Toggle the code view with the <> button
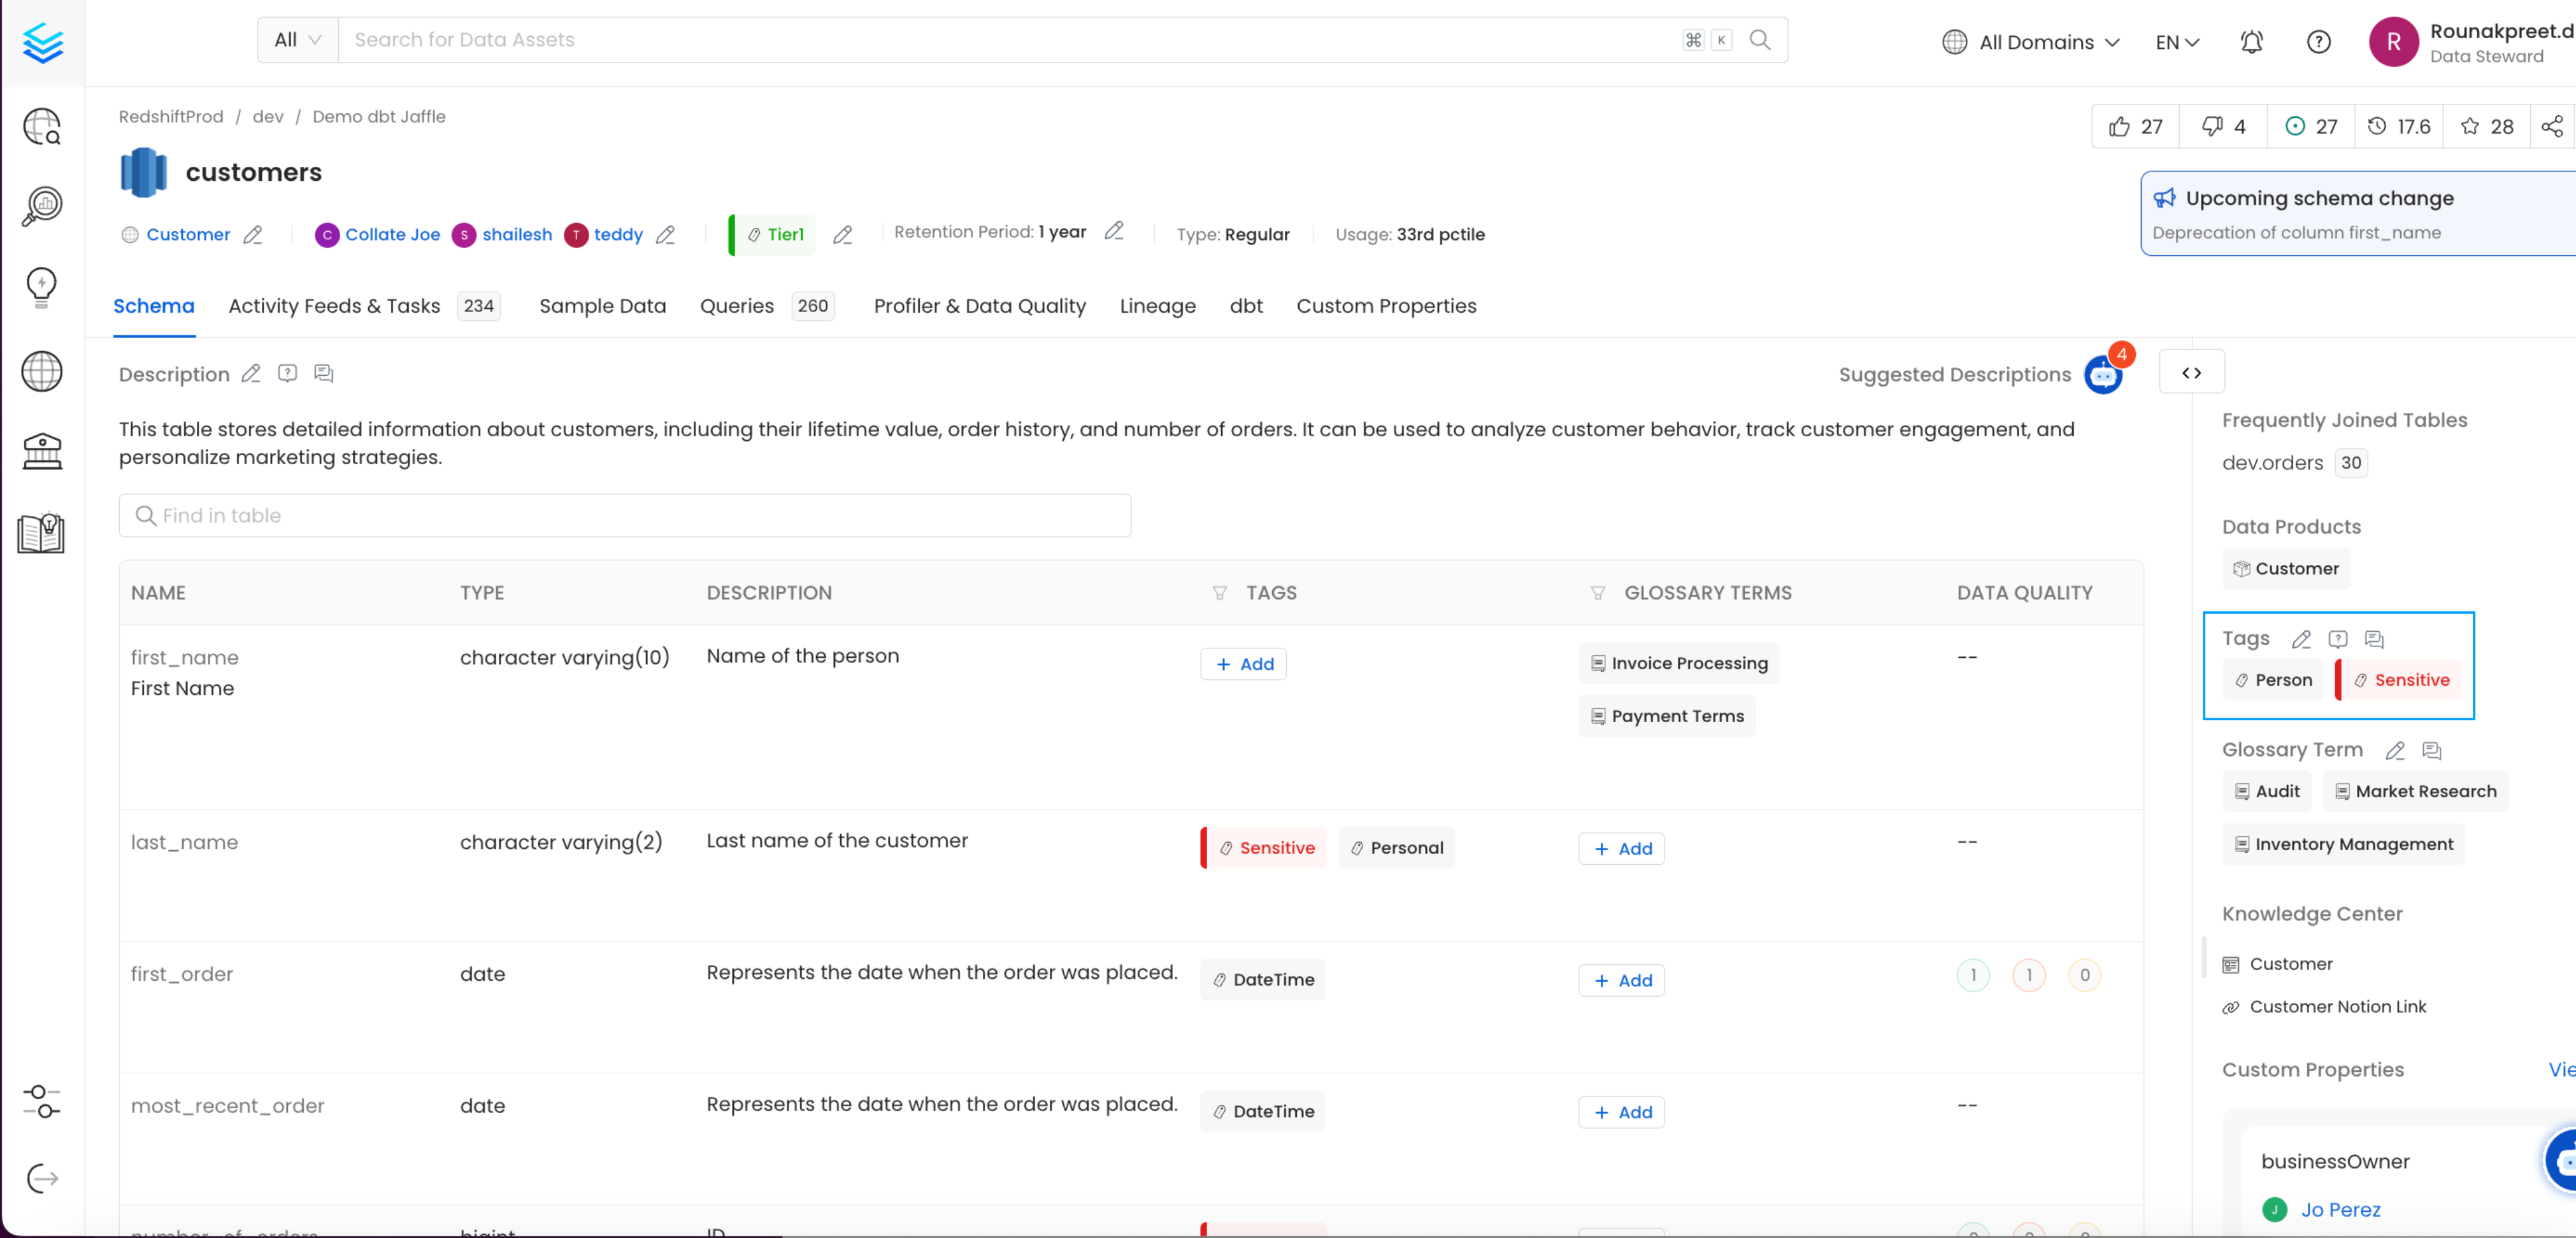The width and height of the screenshot is (2576, 1238). point(2191,372)
